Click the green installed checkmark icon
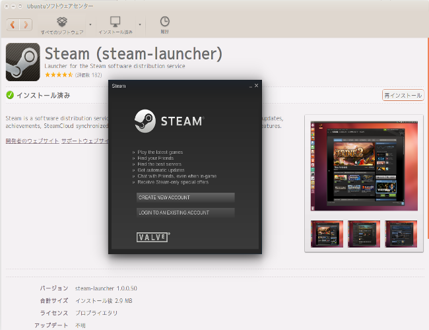The height and width of the screenshot is (330, 429). [10, 95]
